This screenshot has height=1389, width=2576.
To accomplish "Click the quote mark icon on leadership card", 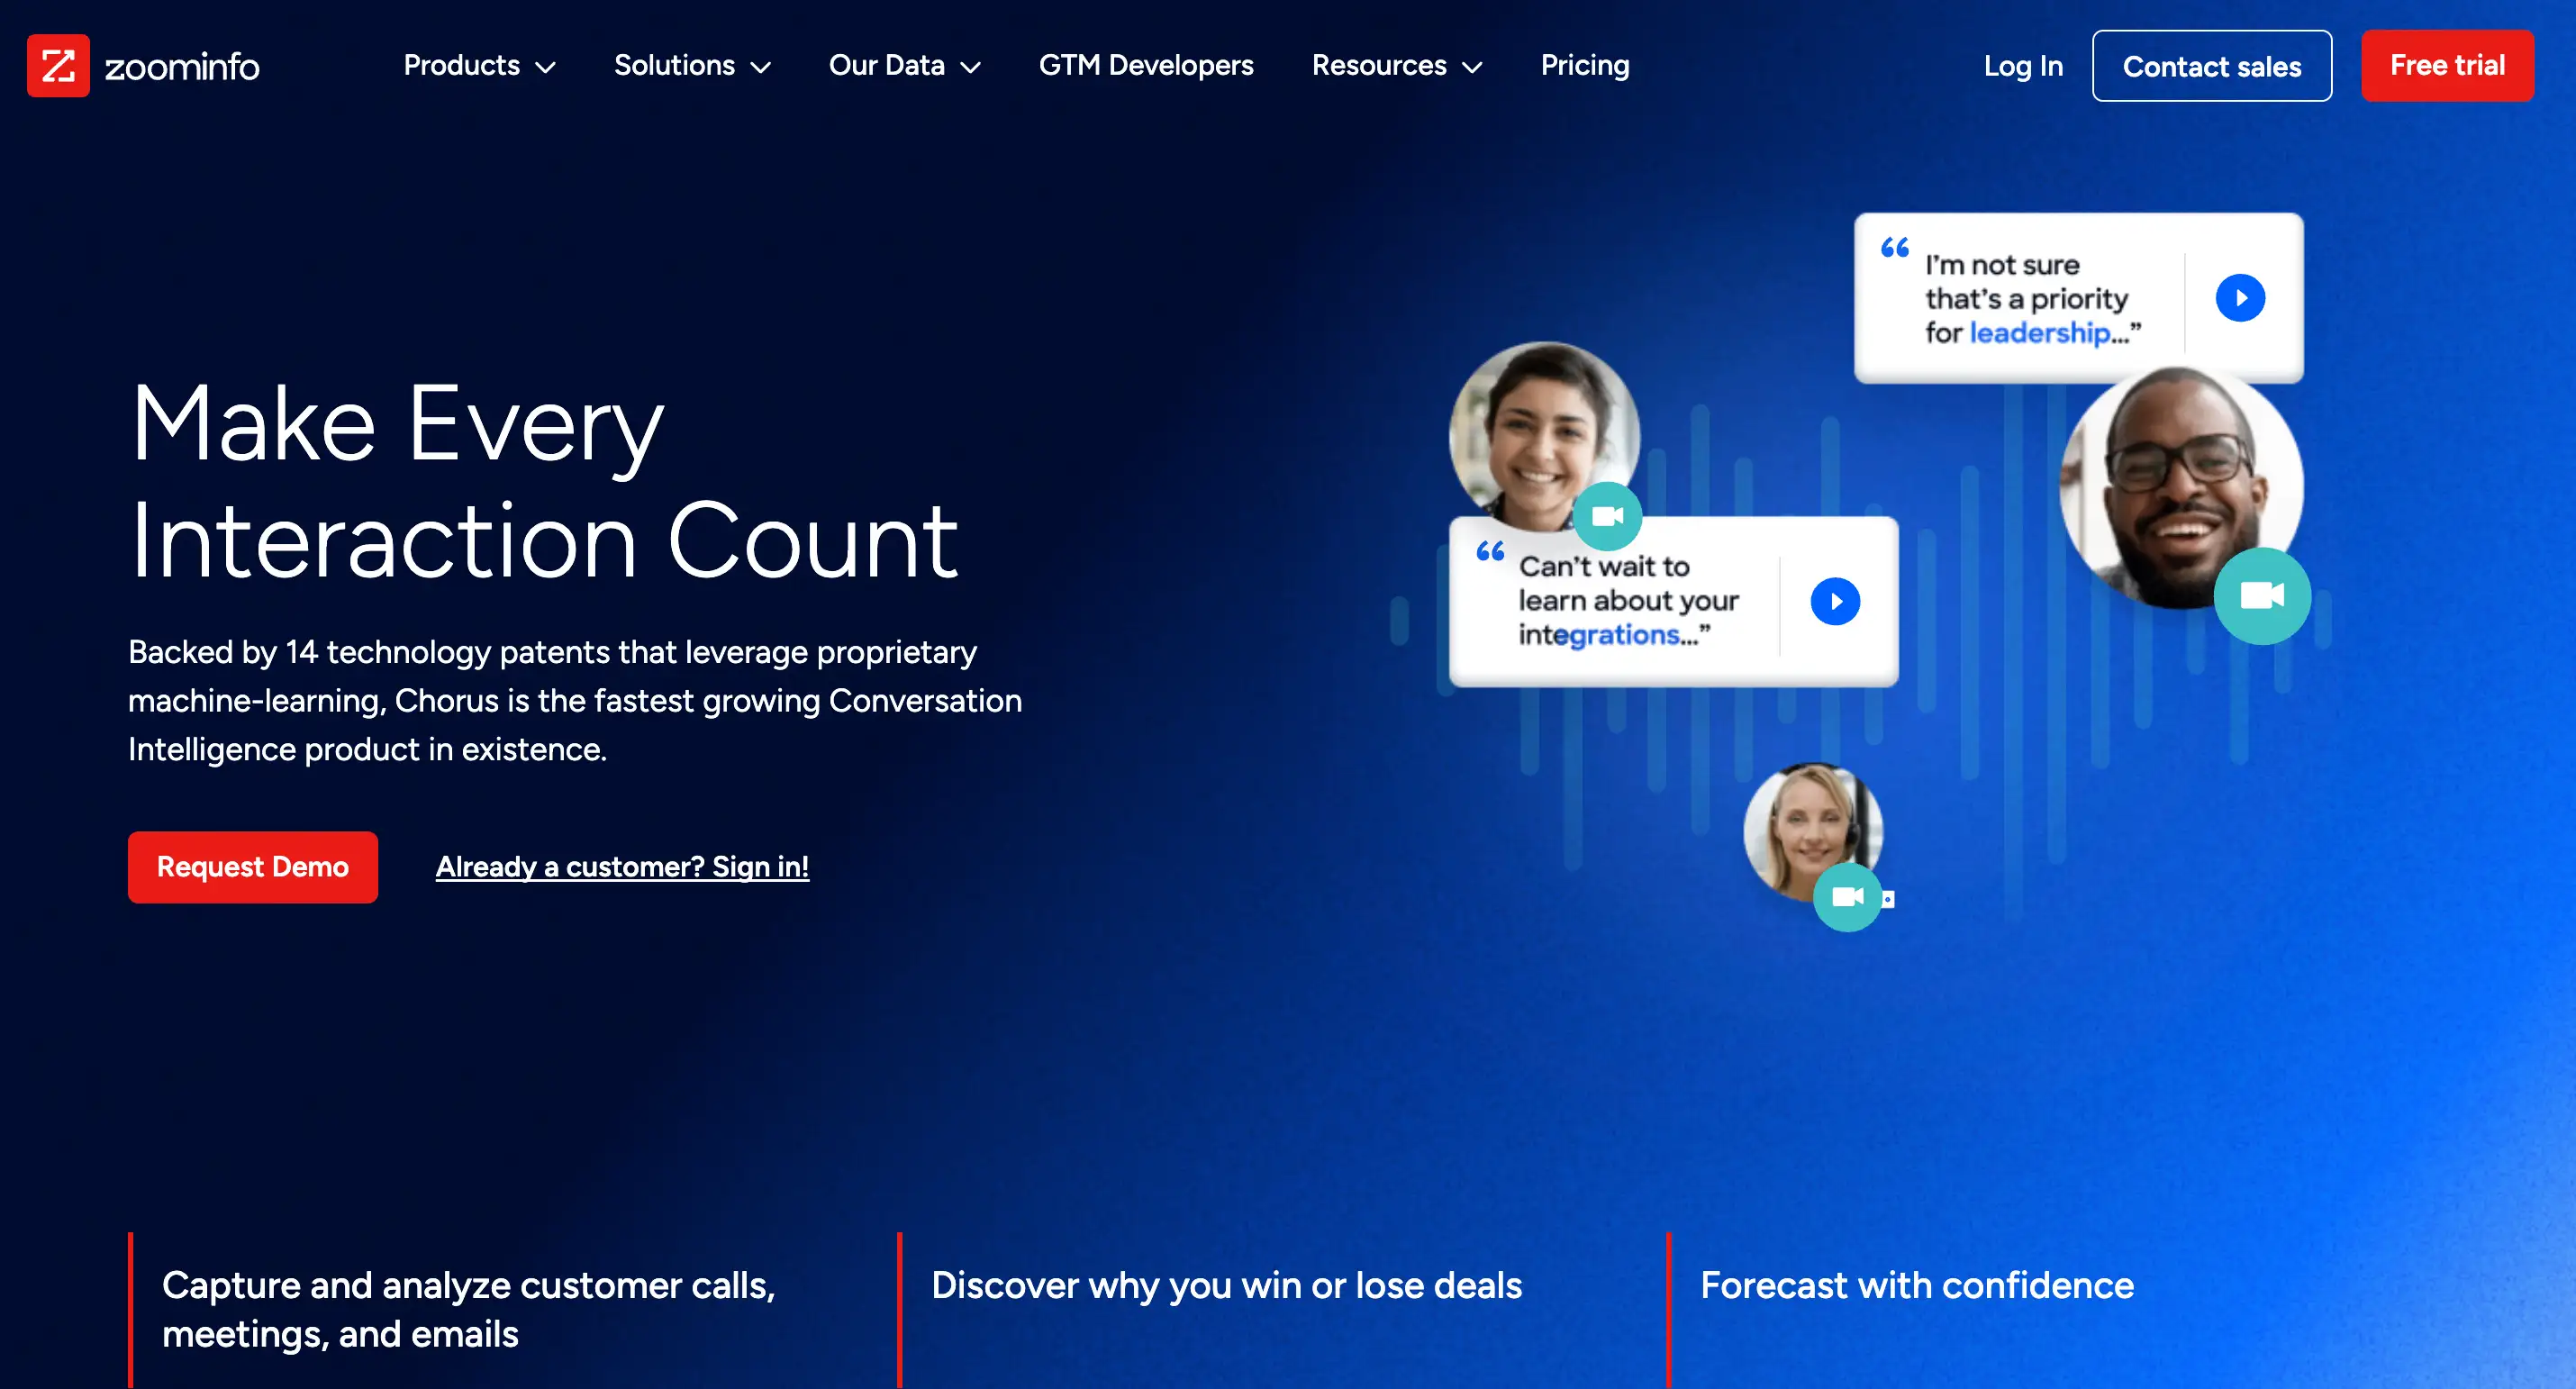I will [1895, 247].
